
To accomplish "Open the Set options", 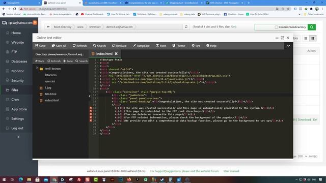I will (x=196, y=46).
